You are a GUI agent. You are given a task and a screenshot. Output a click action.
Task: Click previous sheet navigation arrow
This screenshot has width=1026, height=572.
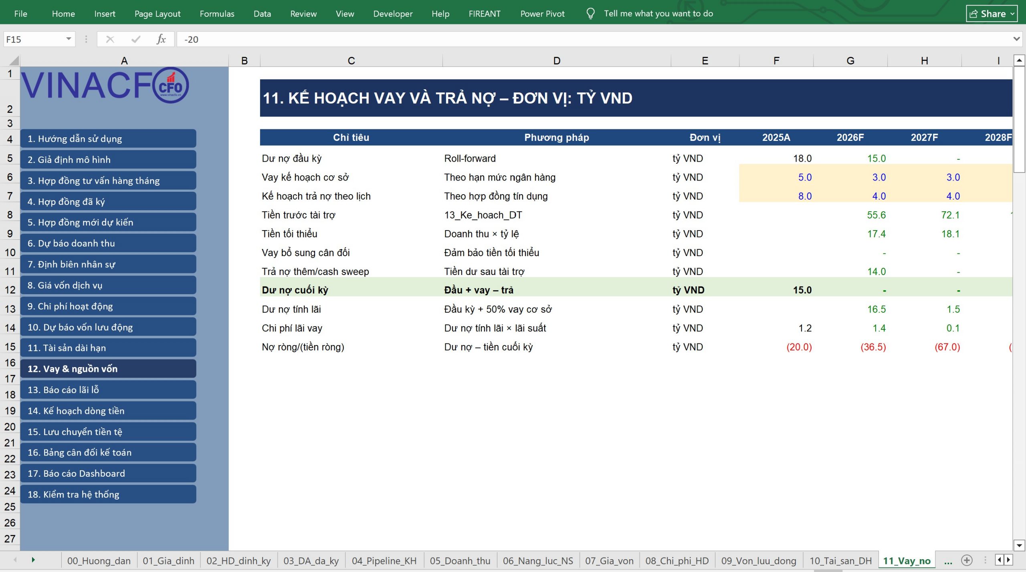tap(15, 560)
